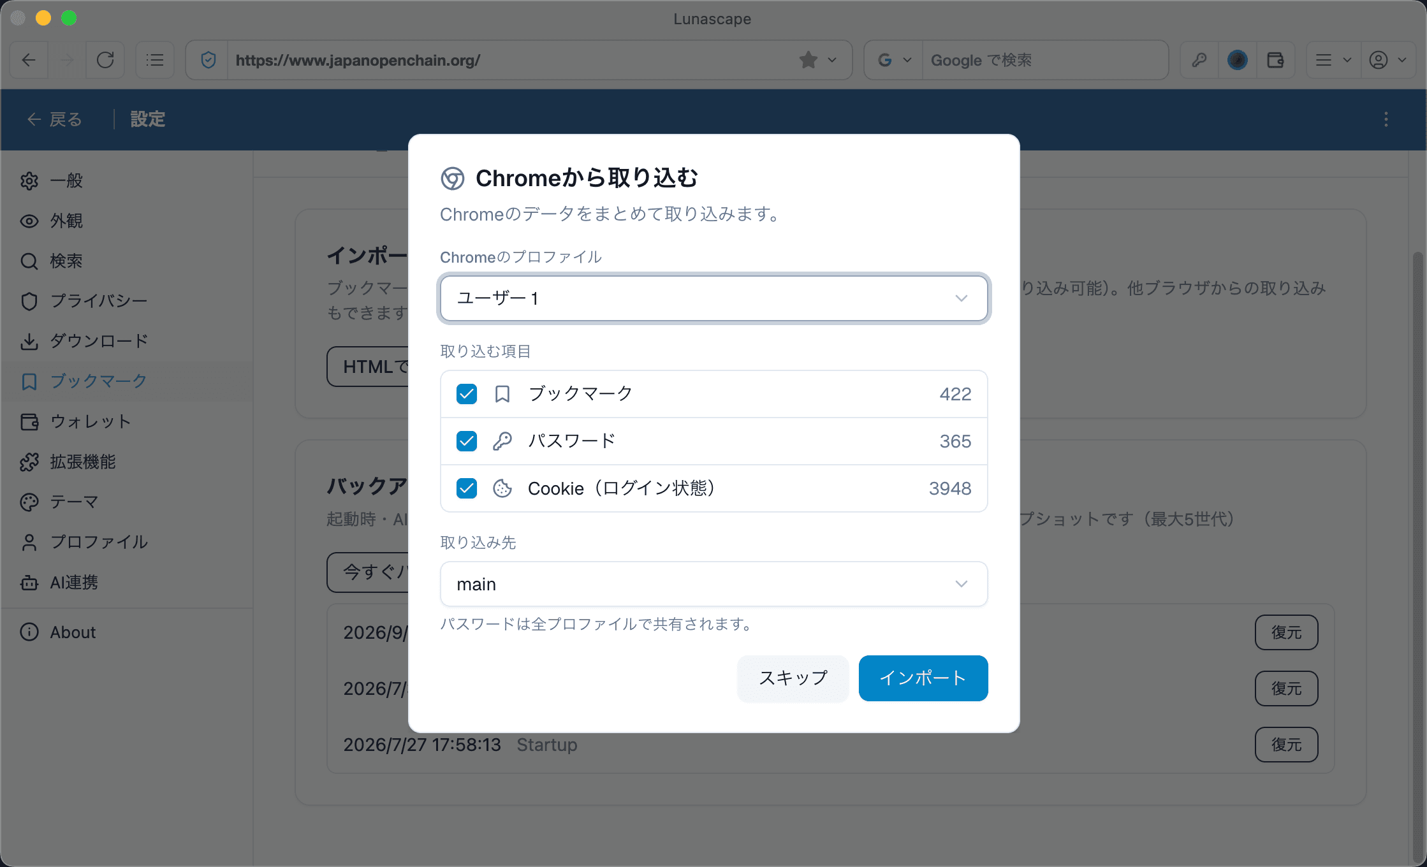This screenshot has height=867, width=1427.
Task: Open the user account dropdown
Action: click(1387, 60)
